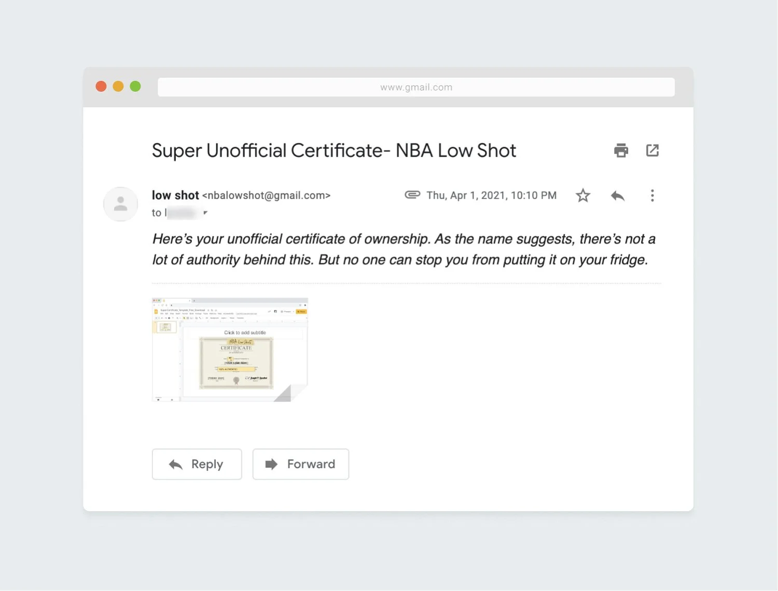This screenshot has height=591, width=778.
Task: Click the sender avatar picture
Action: [x=121, y=204]
